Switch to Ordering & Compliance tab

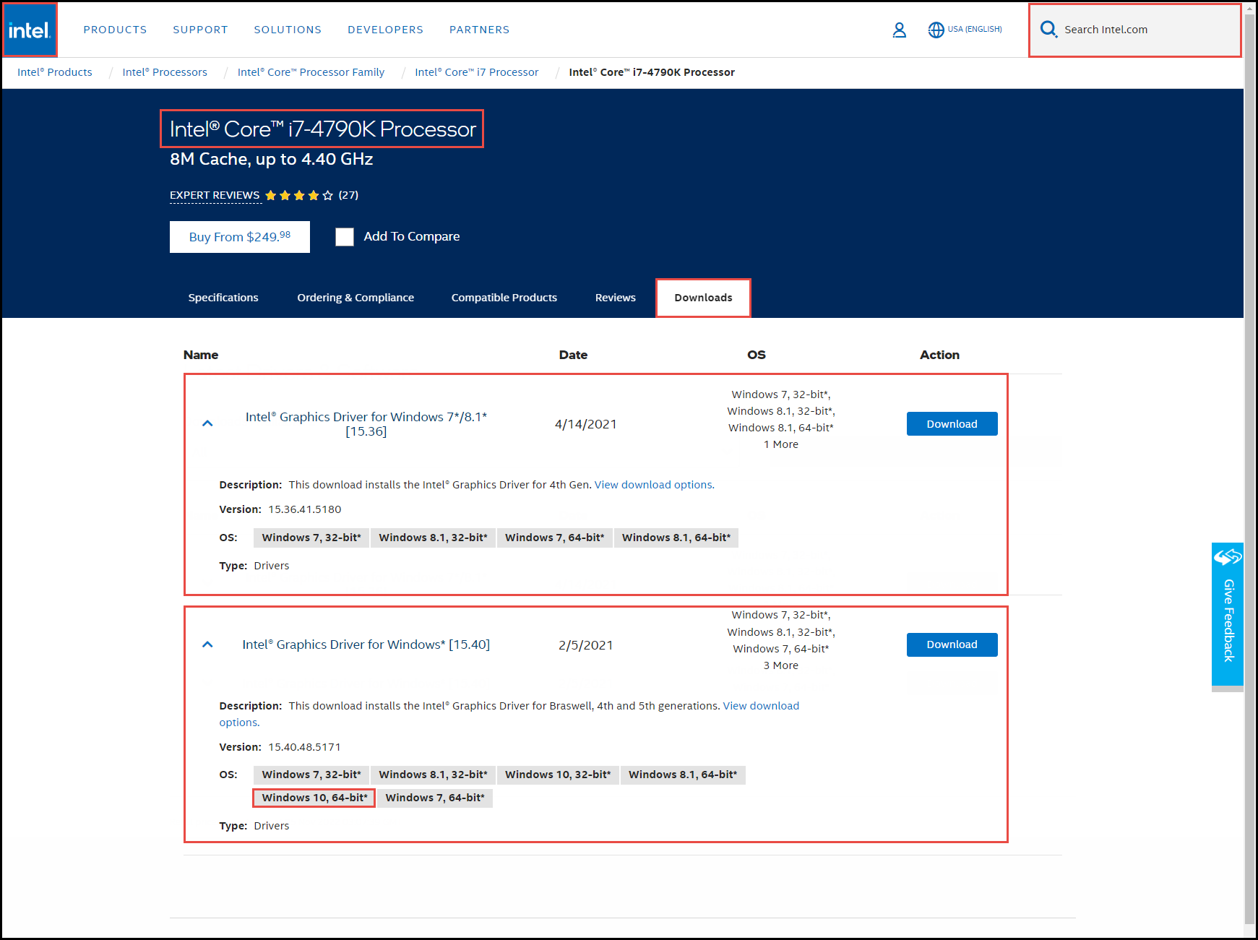(x=356, y=298)
